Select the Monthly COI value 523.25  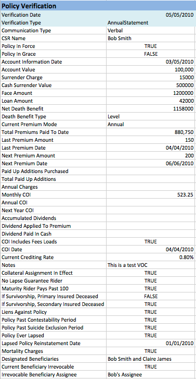tap(151, 194)
